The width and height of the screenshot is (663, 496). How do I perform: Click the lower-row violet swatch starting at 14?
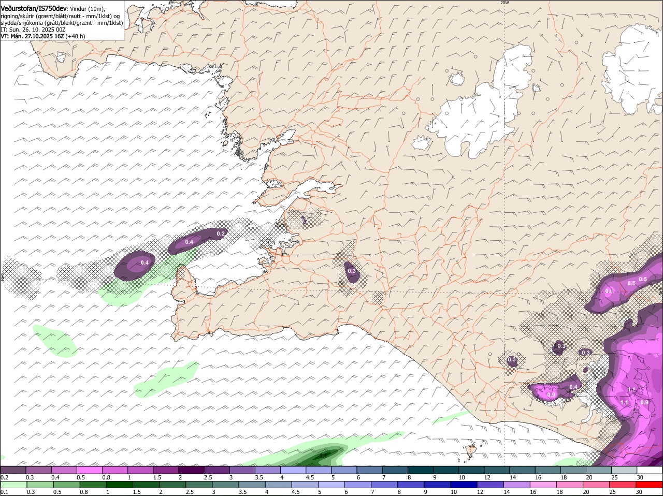pos(517,485)
